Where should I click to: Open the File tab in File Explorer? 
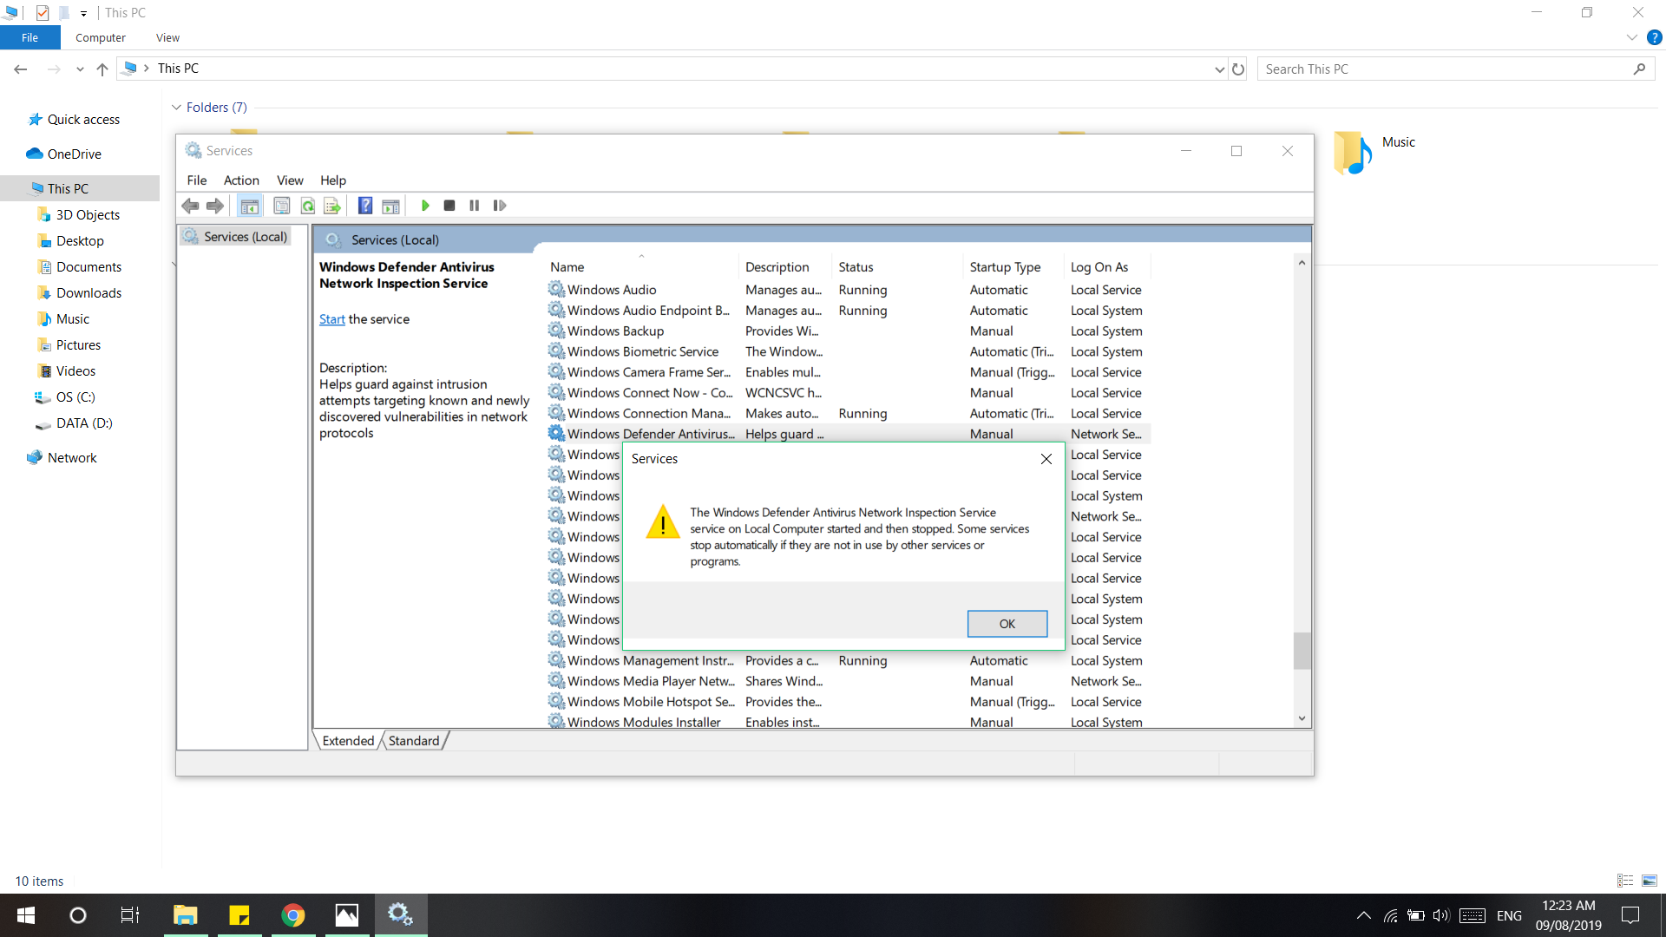pos(30,38)
